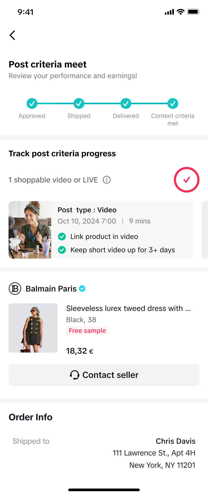Image resolution: width=208 pixels, height=496 pixels.
Task: Tap Link product in video checkmark
Action: (62, 237)
